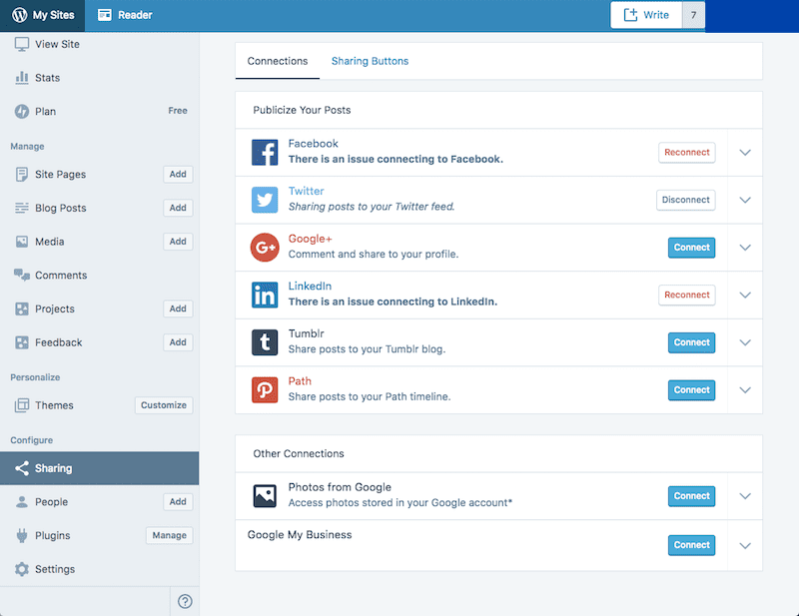Open the Reader tab in top bar
Image resolution: width=799 pixels, height=616 pixels.
pos(125,15)
